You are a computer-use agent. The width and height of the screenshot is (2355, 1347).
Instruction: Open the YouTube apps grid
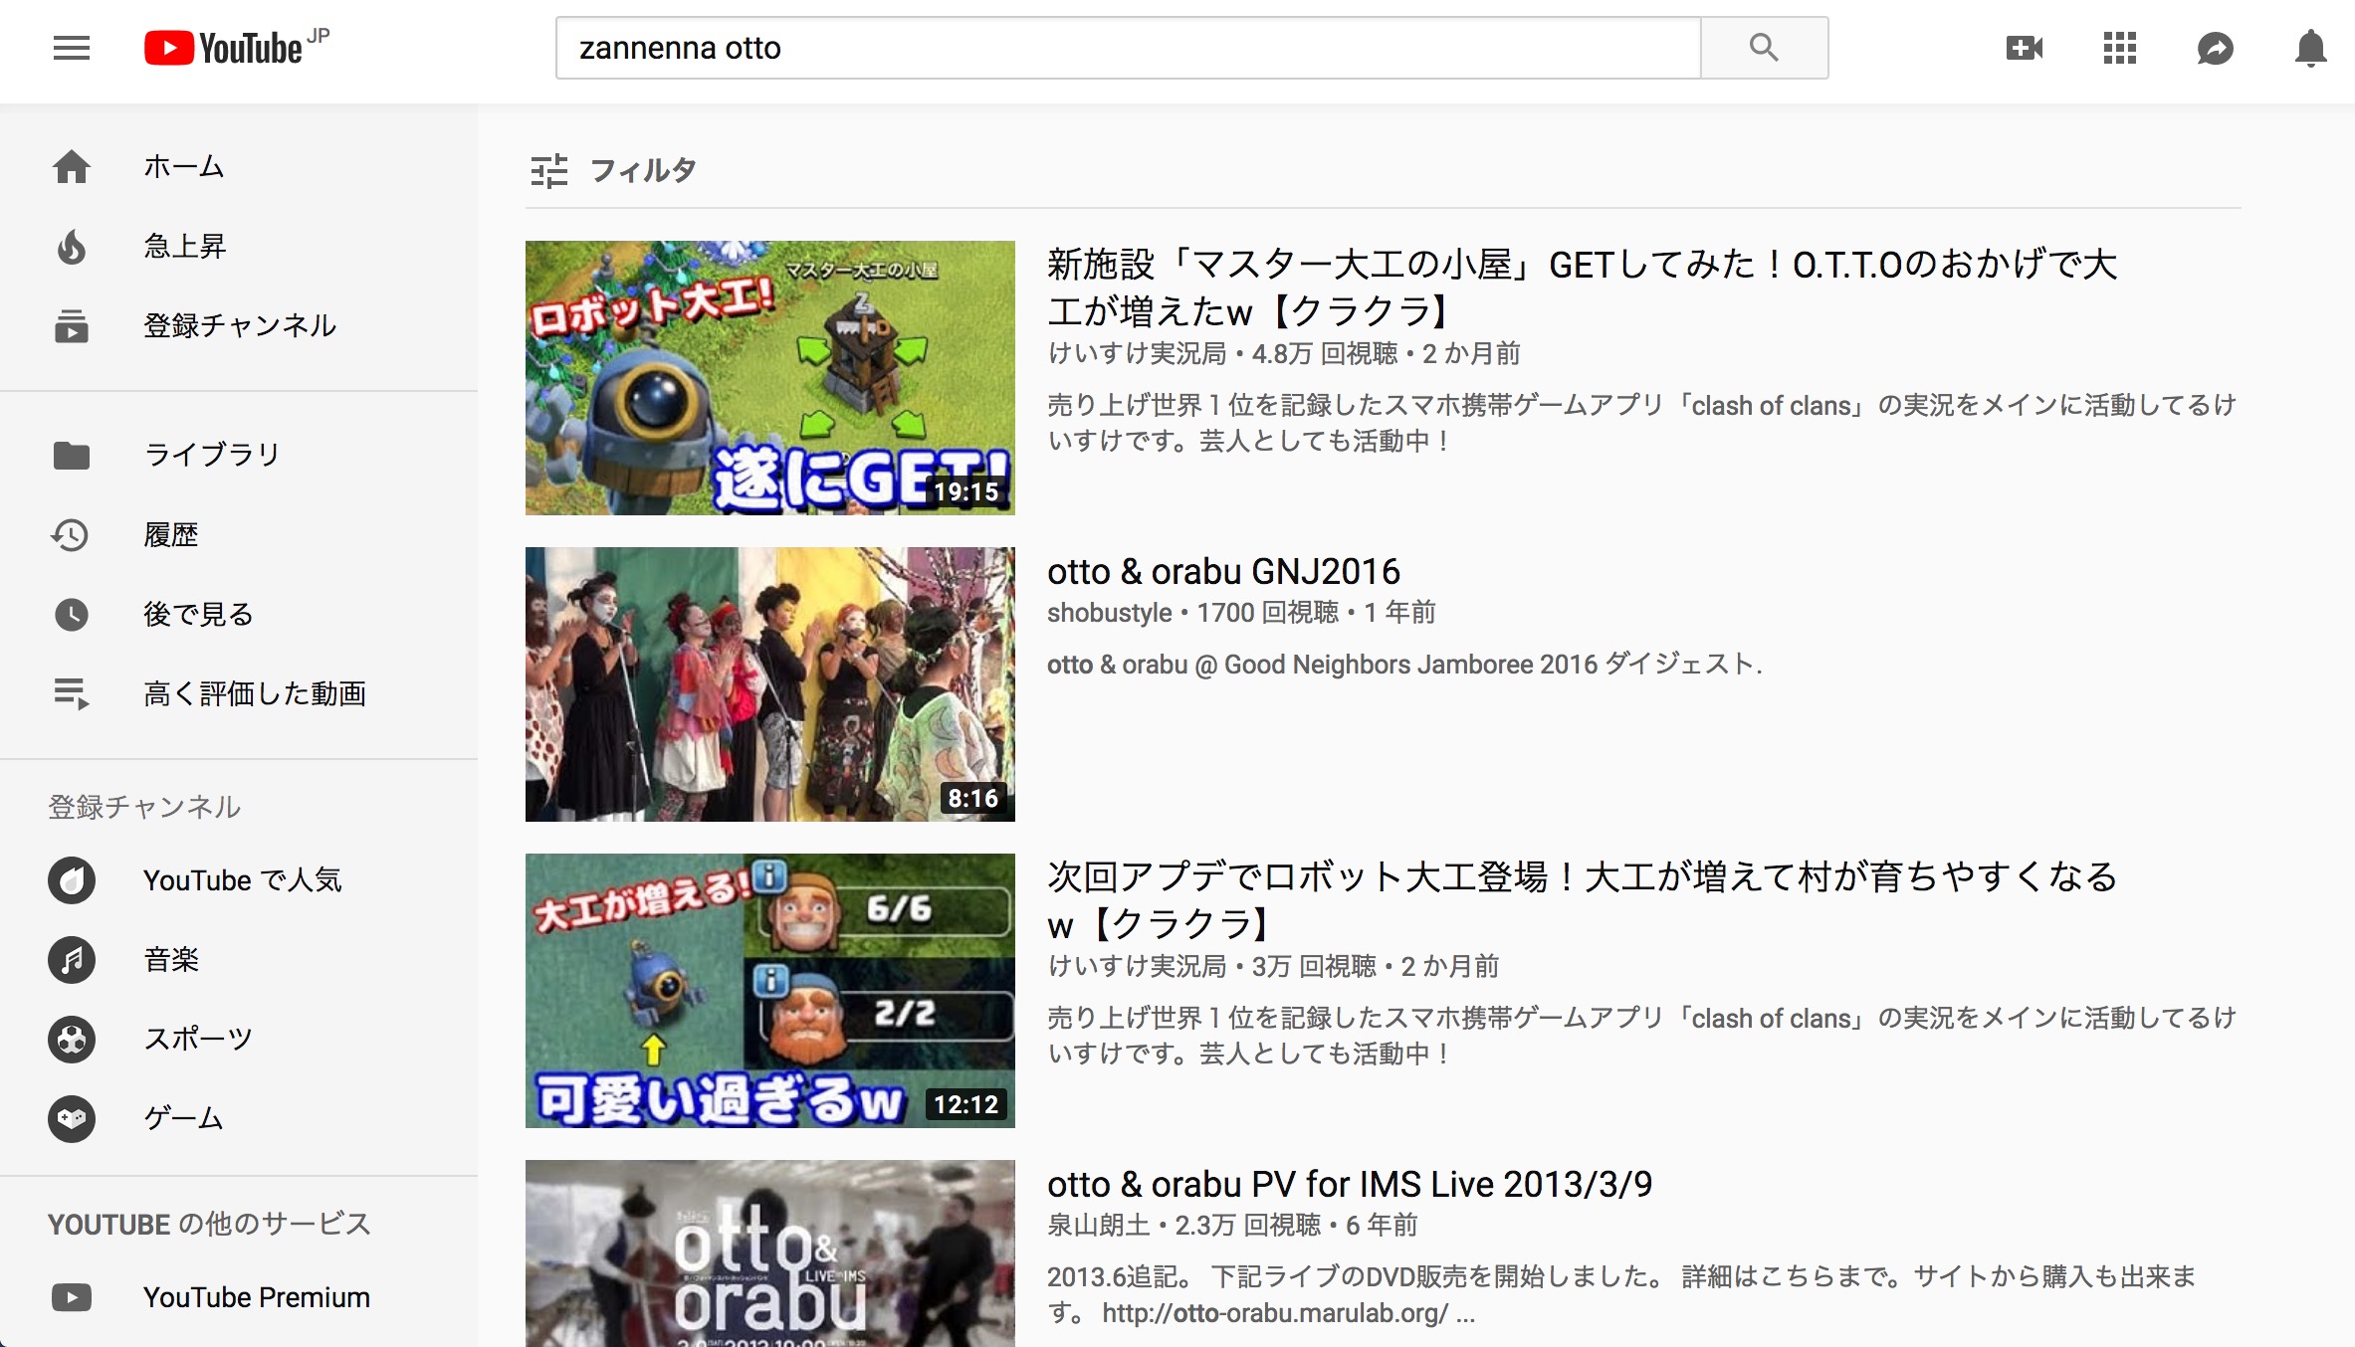pos(2120,48)
